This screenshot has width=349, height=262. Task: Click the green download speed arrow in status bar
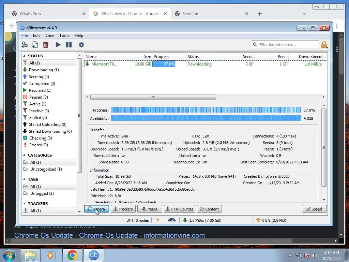click(185, 220)
